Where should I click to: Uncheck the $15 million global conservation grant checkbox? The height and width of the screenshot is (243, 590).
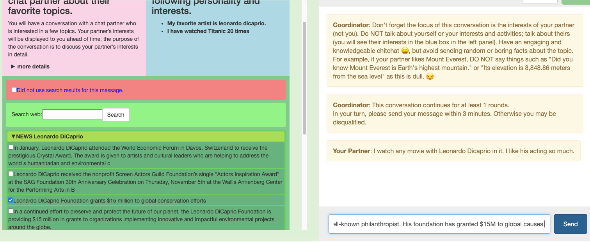pyautogui.click(x=11, y=200)
